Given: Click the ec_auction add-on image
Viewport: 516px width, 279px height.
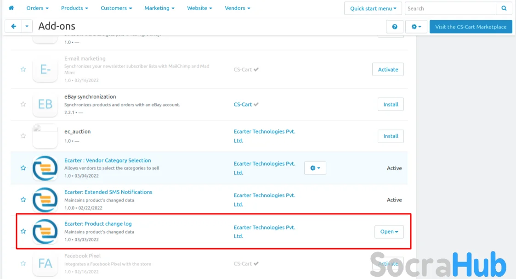Looking at the screenshot, I should (x=45, y=136).
